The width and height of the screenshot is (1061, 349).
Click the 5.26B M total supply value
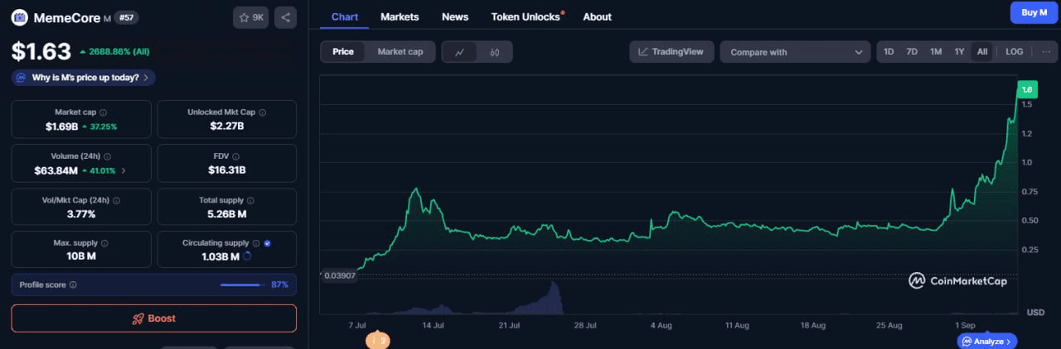coord(227,214)
